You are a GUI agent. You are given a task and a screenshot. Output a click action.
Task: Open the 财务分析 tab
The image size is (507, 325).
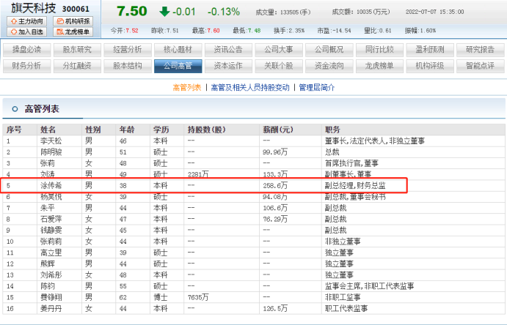(26, 66)
